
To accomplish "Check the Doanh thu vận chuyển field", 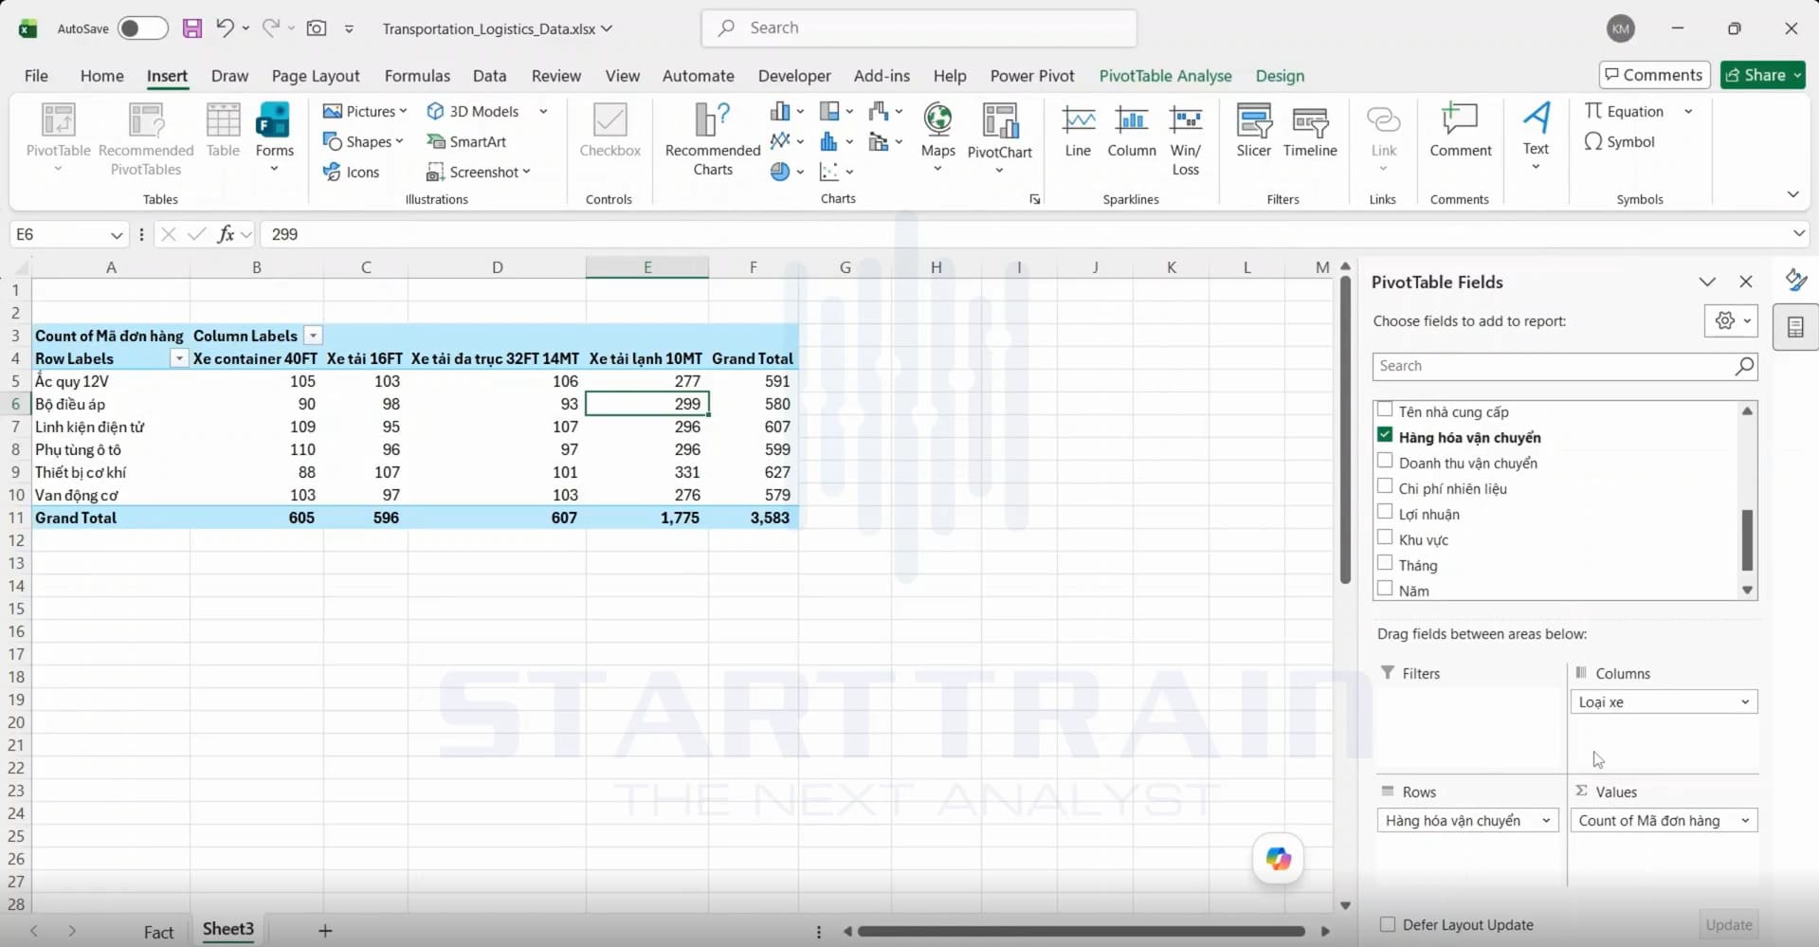I will click(x=1385, y=461).
